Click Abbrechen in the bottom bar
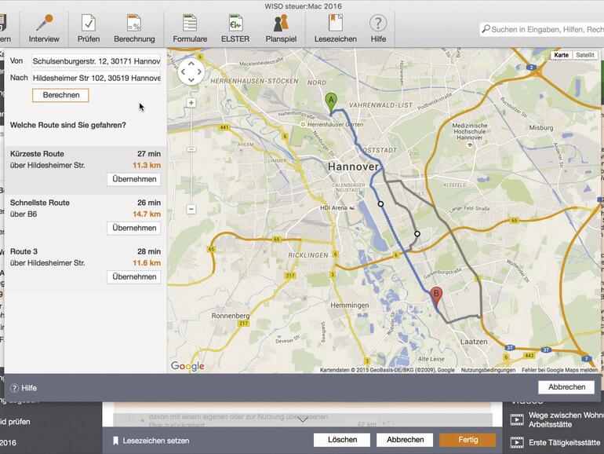Image resolution: width=604 pixels, height=454 pixels. click(x=405, y=440)
